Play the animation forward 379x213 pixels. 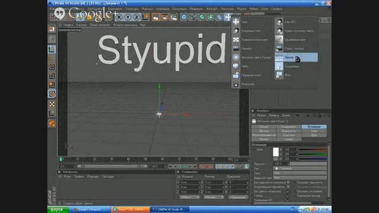185,167
